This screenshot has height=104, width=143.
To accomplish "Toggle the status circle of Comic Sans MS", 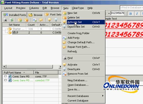I will point(5,76).
